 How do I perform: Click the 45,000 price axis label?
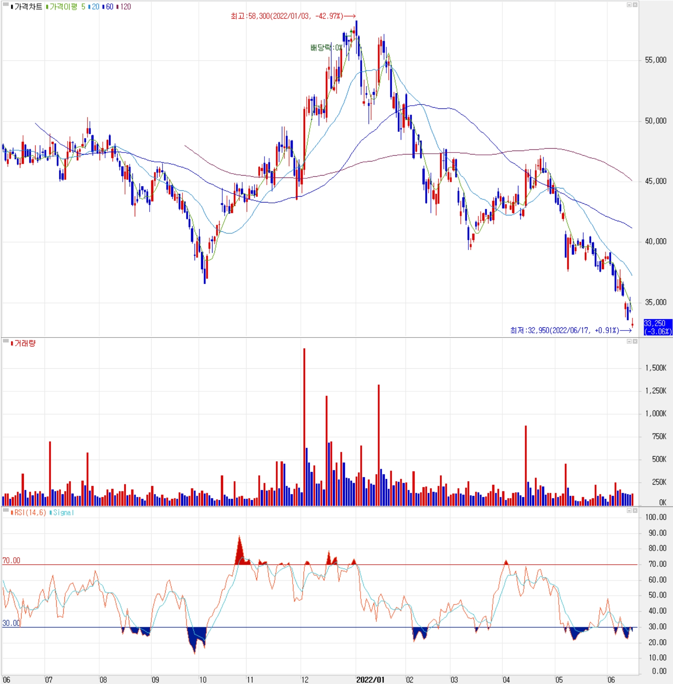656,181
